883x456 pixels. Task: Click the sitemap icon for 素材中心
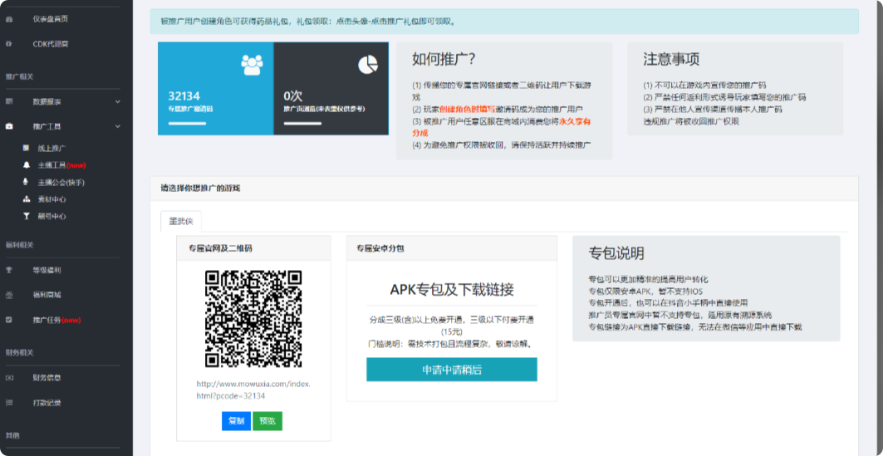(x=26, y=199)
